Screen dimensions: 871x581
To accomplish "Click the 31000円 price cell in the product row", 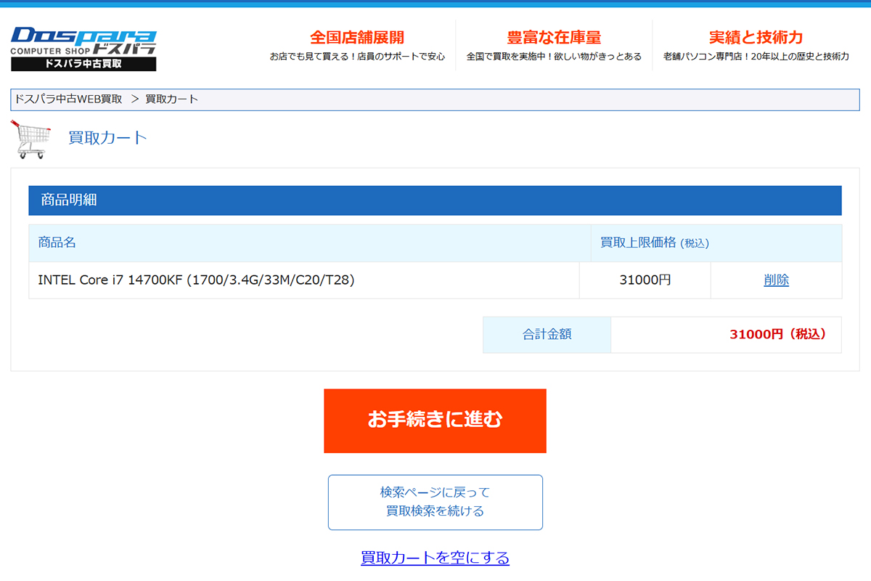I will pyautogui.click(x=645, y=280).
